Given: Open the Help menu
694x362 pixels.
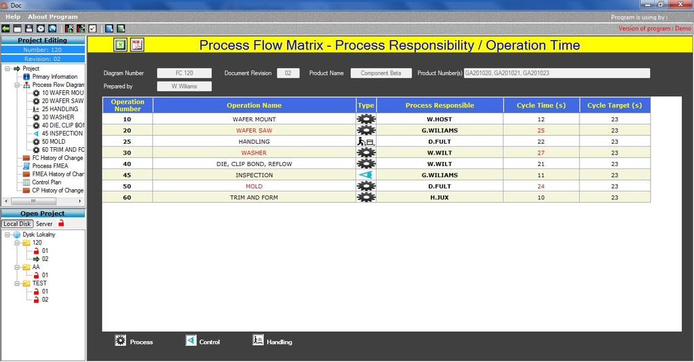Looking at the screenshot, I should pos(13,17).
